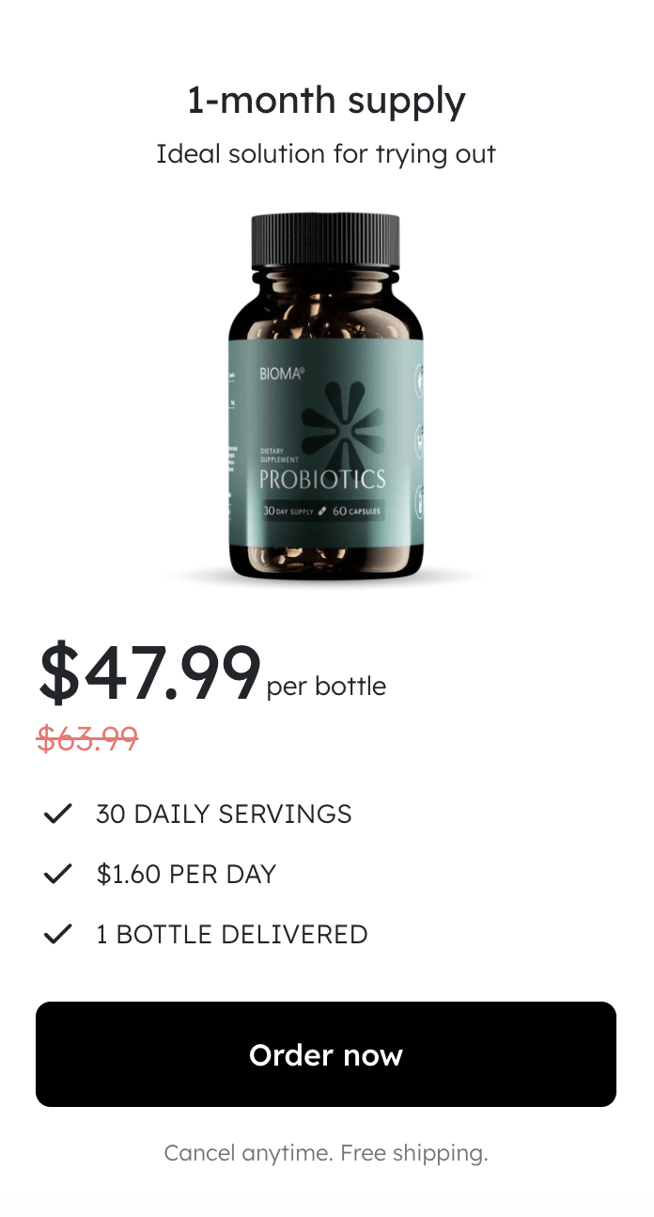Click the PROBIOTICS text on the label

(x=322, y=479)
